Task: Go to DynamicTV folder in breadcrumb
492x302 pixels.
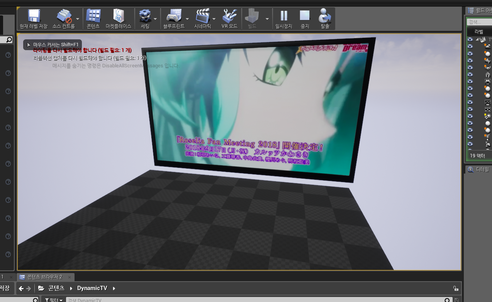Action: (92, 289)
